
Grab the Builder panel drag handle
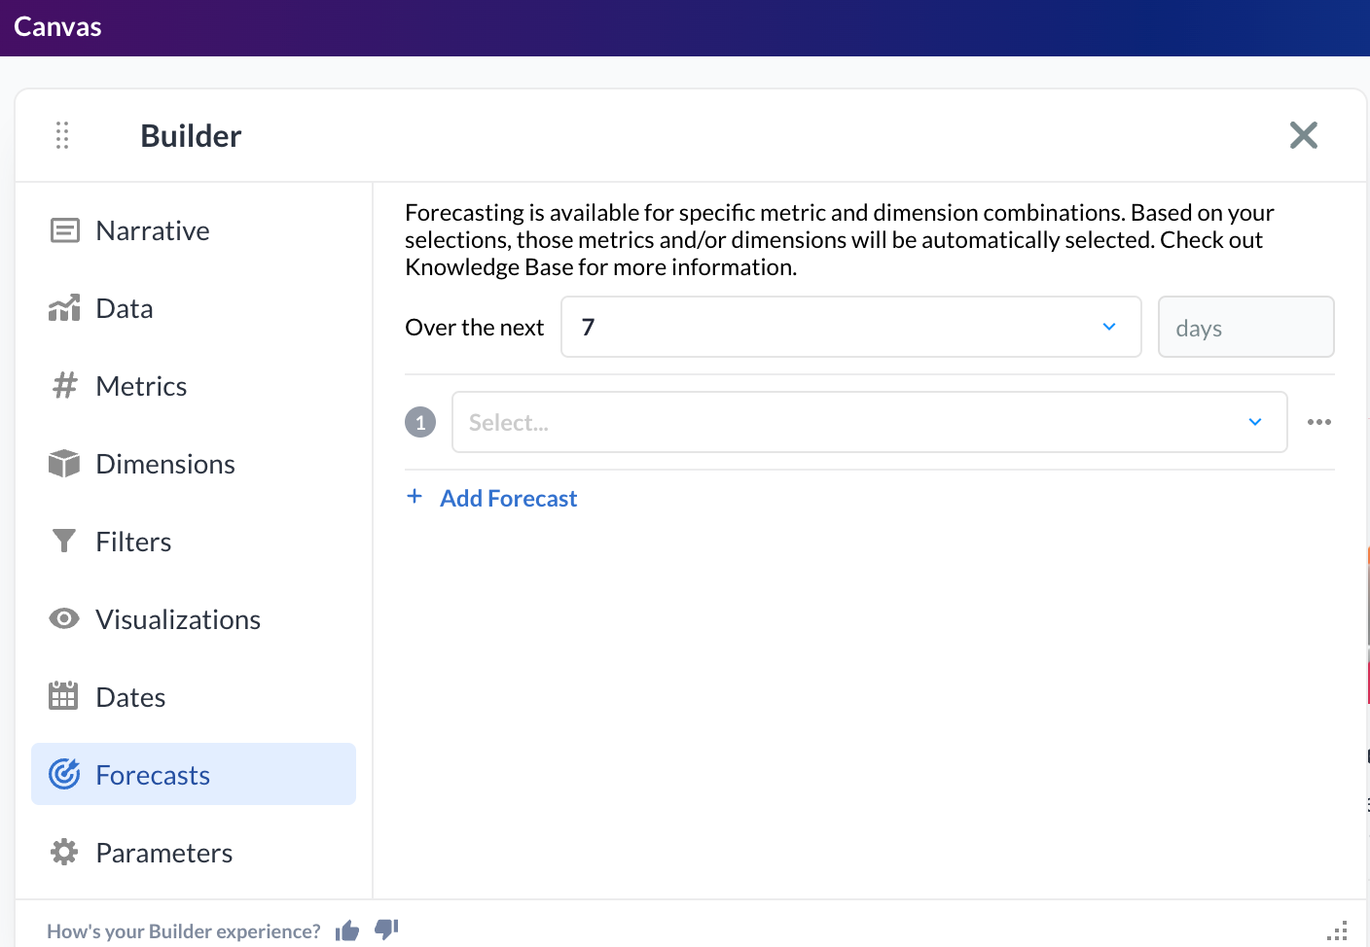click(x=62, y=135)
